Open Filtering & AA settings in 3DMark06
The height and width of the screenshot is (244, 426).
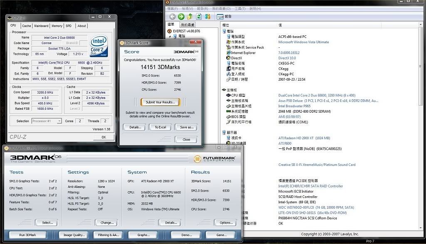(x=109, y=235)
